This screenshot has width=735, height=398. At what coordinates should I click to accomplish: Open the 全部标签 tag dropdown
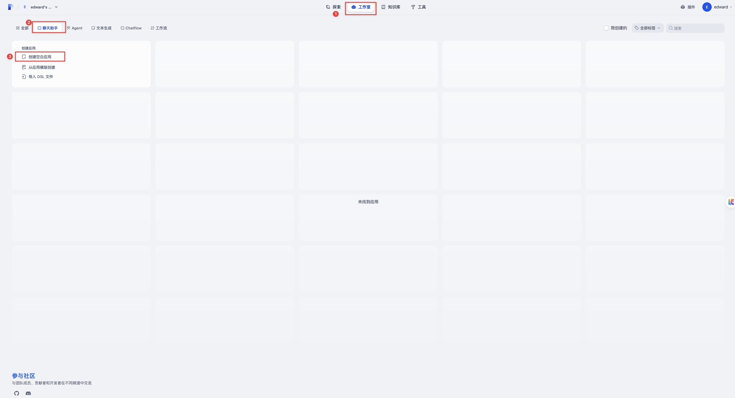[648, 28]
